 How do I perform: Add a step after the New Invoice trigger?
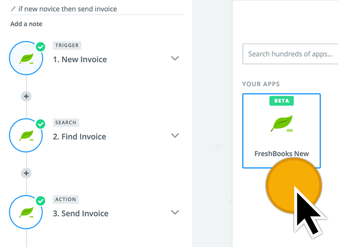(x=26, y=96)
